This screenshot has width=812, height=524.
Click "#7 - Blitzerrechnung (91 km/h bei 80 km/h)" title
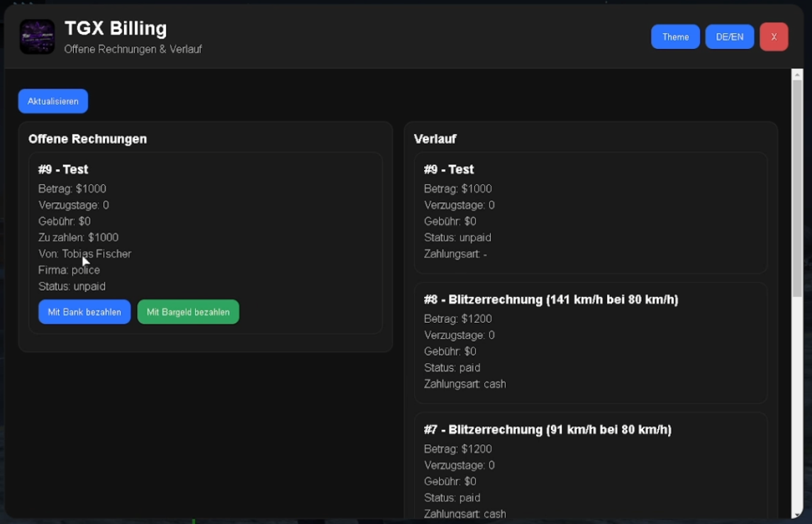click(x=548, y=429)
